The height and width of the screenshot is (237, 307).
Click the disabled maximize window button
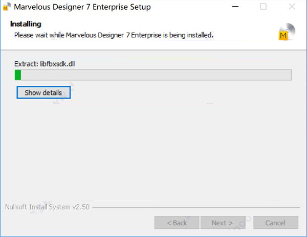pos(263,7)
